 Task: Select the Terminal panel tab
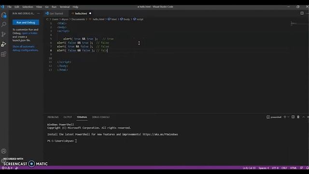[82, 117]
